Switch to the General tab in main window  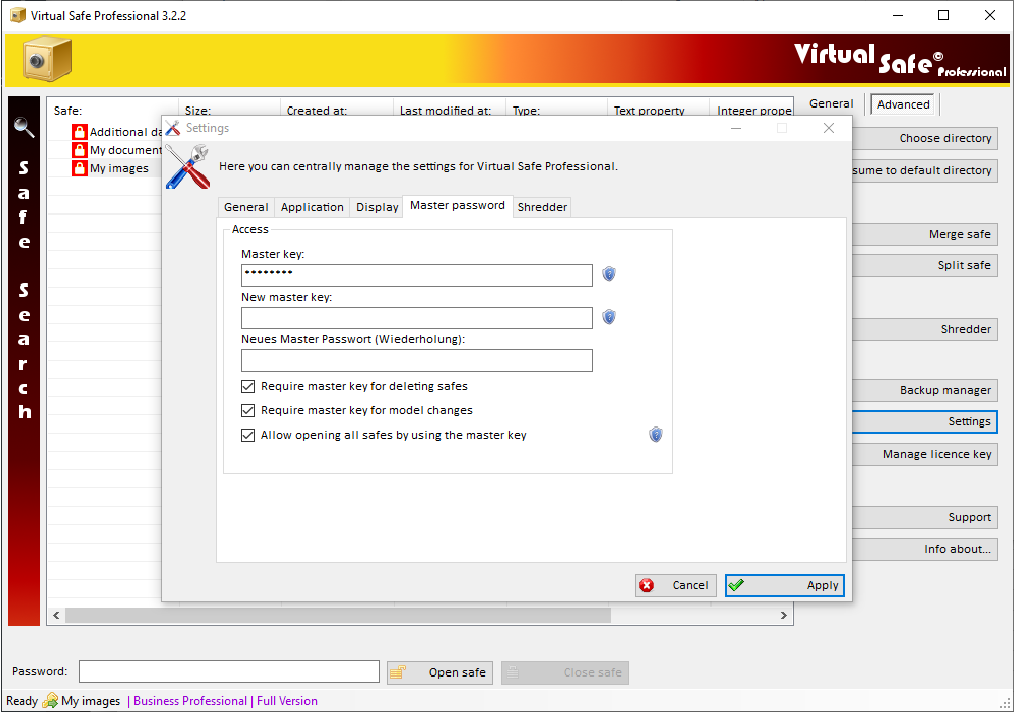click(831, 104)
